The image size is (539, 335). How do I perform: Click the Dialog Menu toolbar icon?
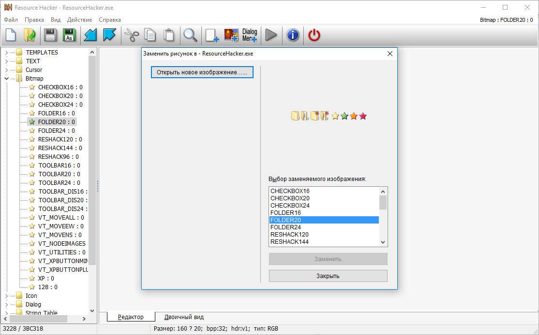coord(250,35)
